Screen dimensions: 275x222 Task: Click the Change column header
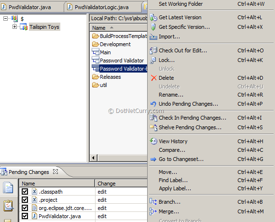point(122,184)
